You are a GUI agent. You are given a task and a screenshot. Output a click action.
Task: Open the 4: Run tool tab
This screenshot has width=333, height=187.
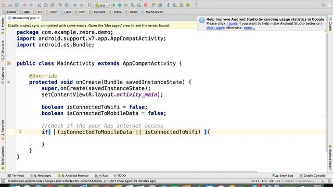tap(101, 176)
